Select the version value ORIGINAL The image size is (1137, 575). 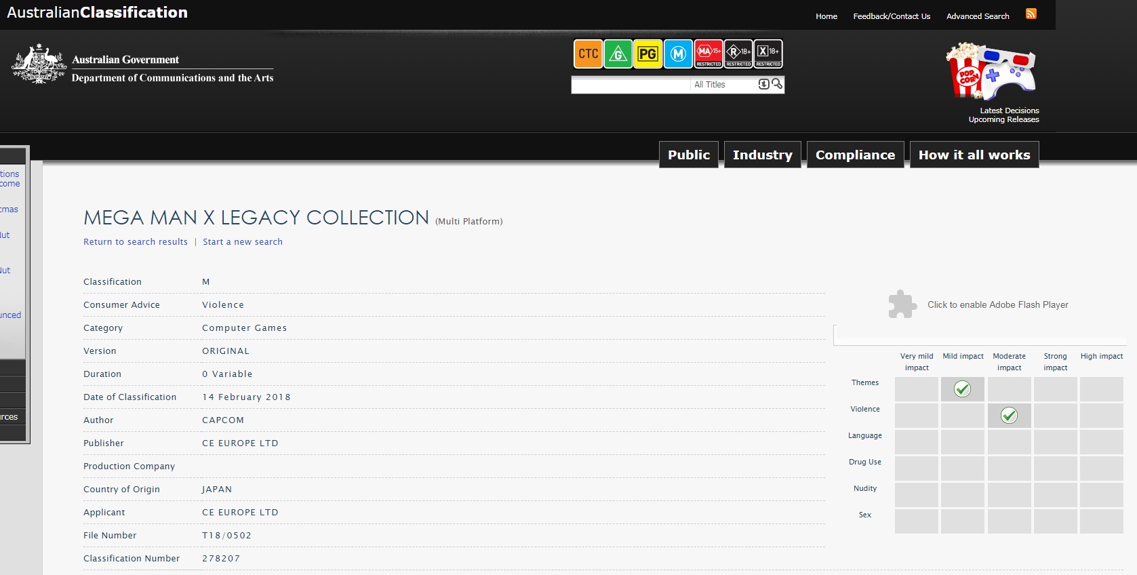click(226, 351)
